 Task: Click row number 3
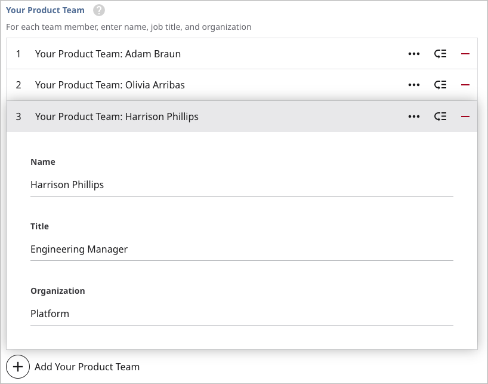coord(18,116)
